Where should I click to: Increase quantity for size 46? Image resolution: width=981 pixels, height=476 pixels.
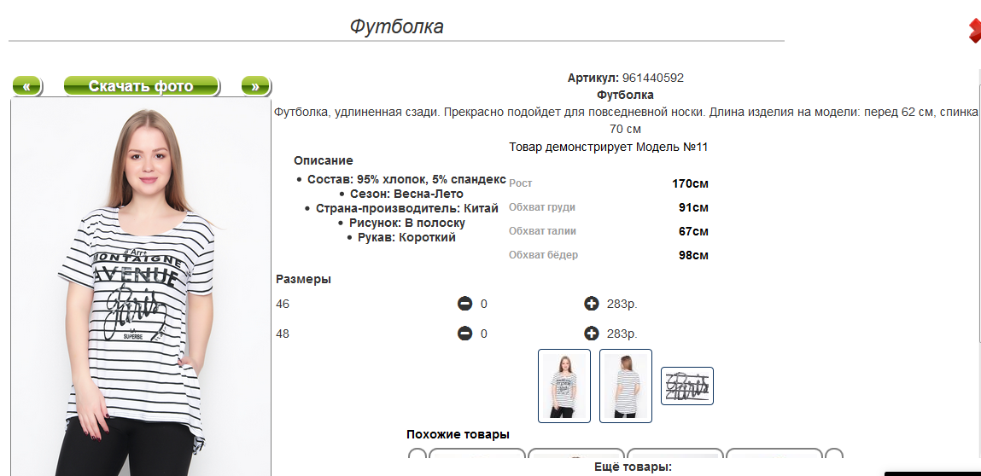[x=591, y=304]
